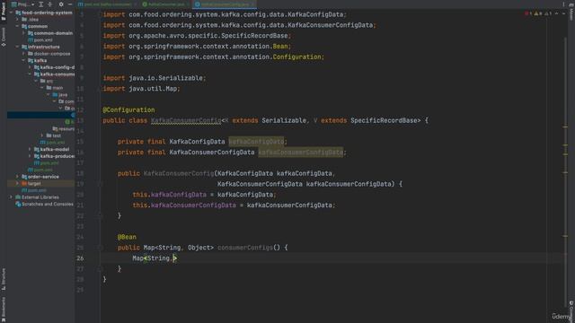Viewport: 575px width, 323px height.
Task: Jump to next highlighted error arrow
Action: (563, 13)
